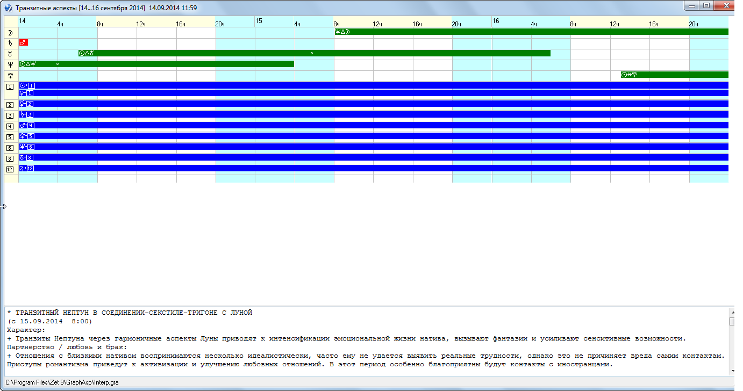Image resolution: width=743 pixels, height=391 pixels.
Task: Click day 15 marker in timeline header
Action: 259,21
